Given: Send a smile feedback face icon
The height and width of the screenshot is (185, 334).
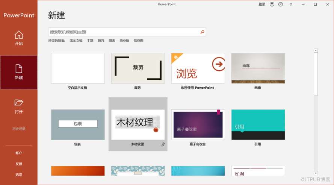Looking at the screenshot, I should (x=272, y=5).
